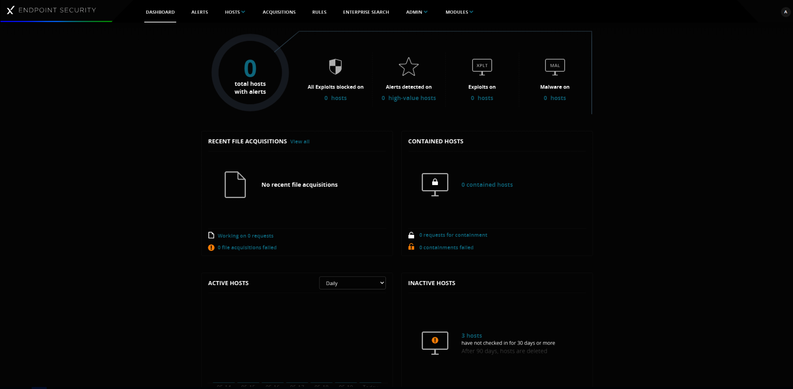Click View all file acquisitions link

coord(300,142)
